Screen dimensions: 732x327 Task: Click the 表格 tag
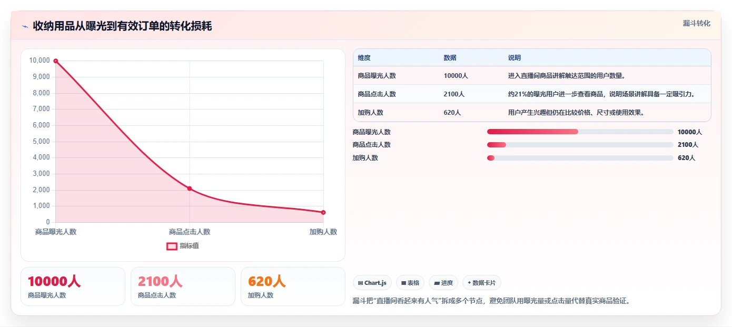410,283
